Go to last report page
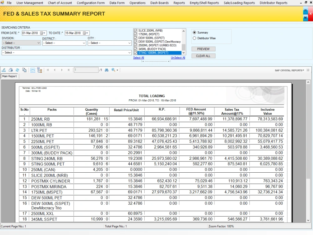The width and height of the screenshot is (313, 235). (x=69, y=70)
